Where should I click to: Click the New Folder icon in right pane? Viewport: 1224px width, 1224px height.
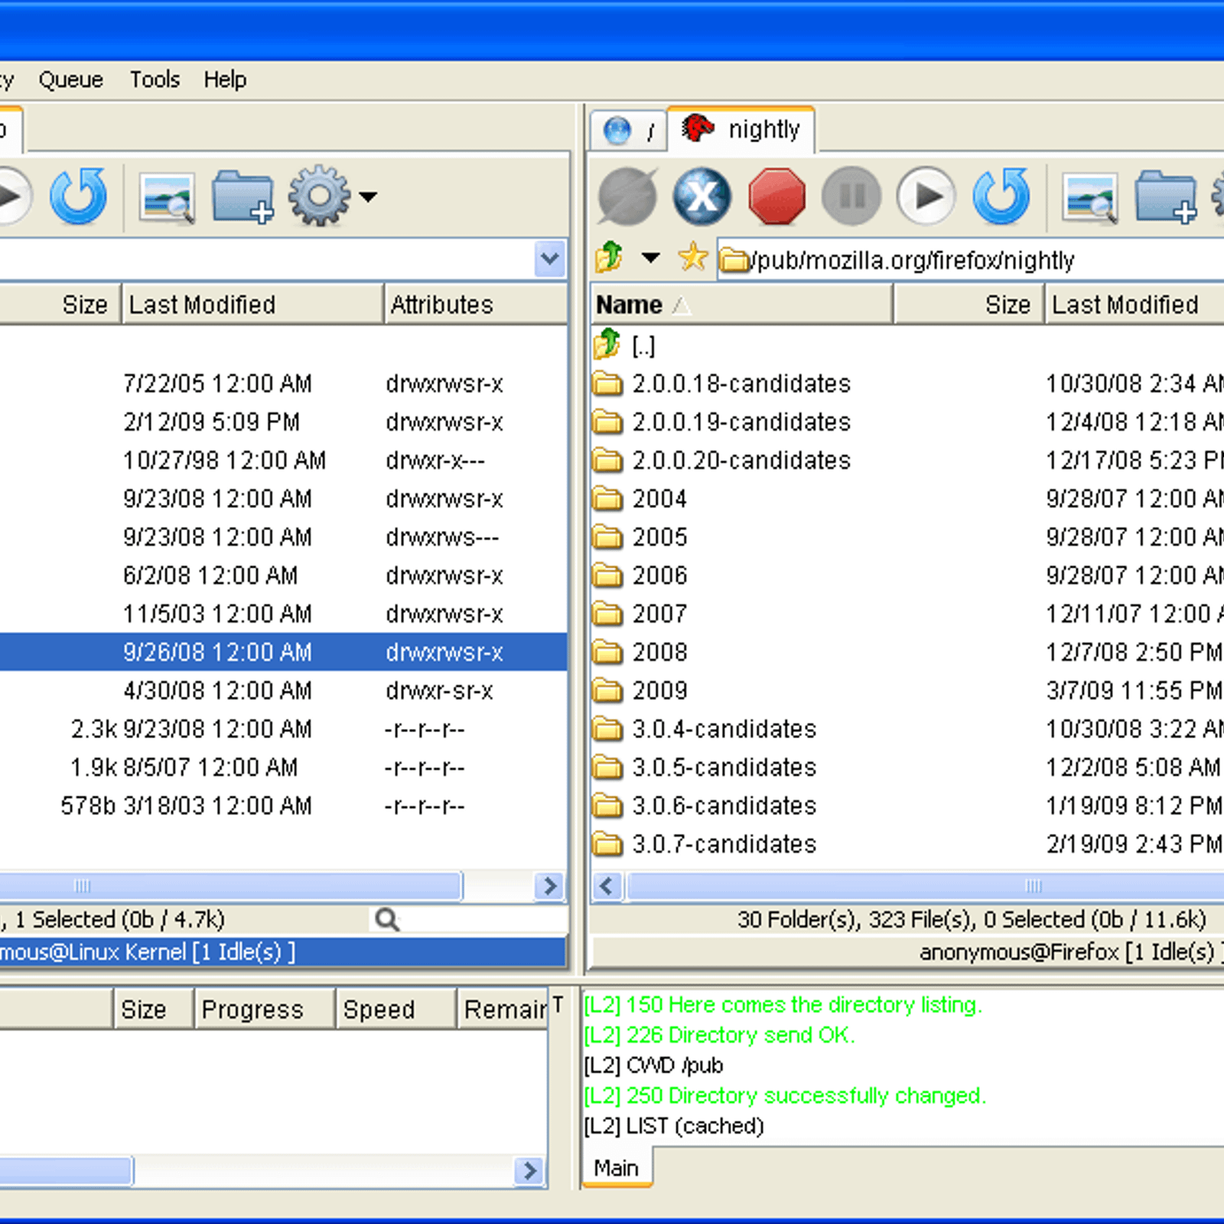1166,197
